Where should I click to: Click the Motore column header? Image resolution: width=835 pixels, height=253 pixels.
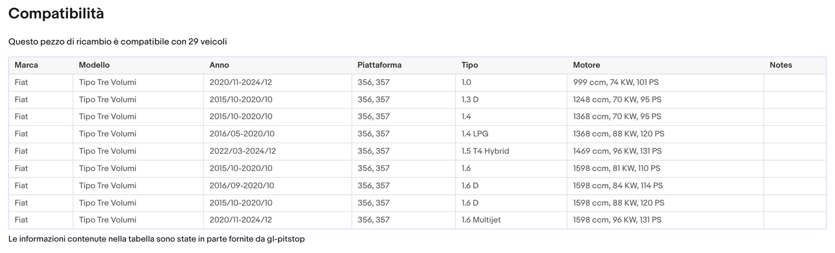(x=587, y=65)
